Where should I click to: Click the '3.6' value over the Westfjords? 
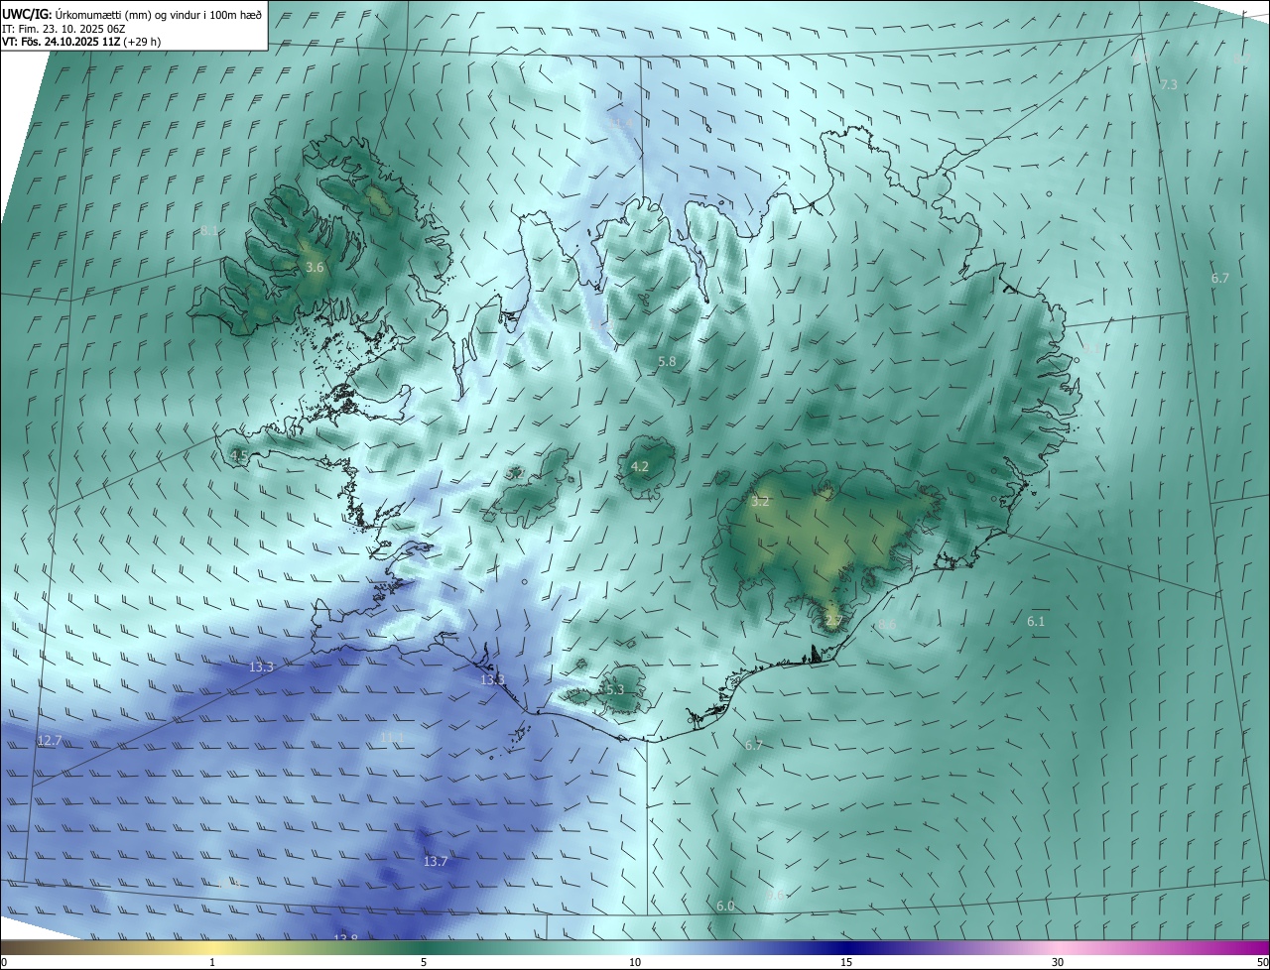point(315,268)
